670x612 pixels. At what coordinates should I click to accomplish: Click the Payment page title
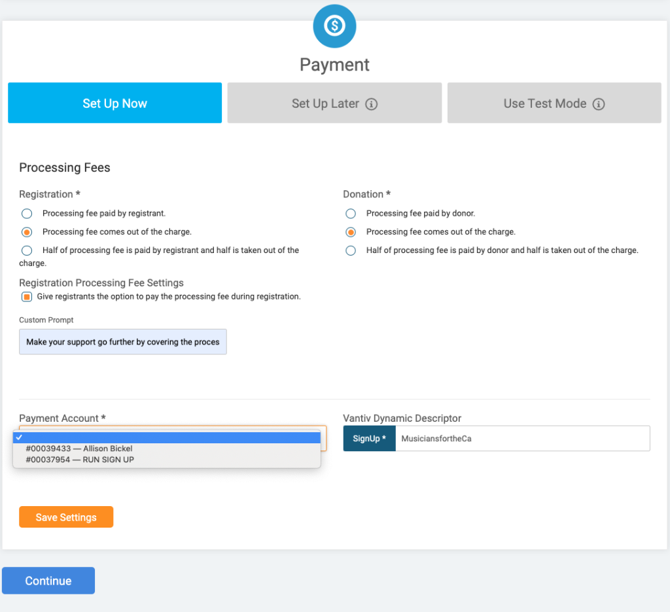click(x=334, y=65)
